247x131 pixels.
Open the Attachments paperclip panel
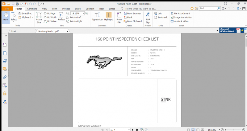pos(5,77)
